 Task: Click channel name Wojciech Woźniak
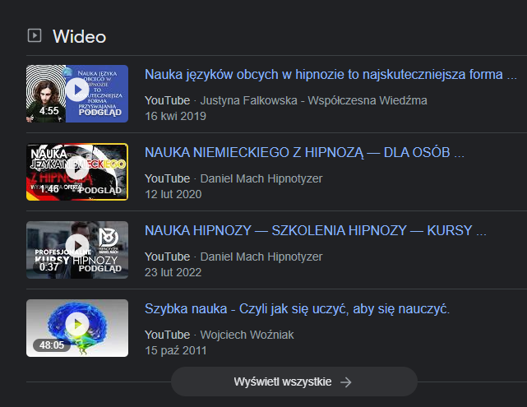coord(247,335)
